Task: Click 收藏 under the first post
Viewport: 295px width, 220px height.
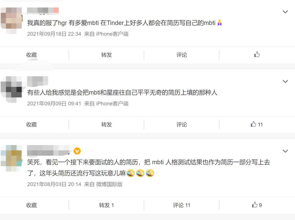Action: [31, 55]
